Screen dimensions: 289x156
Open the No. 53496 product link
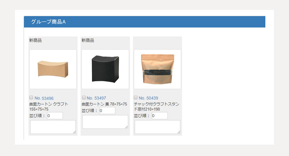(44, 98)
